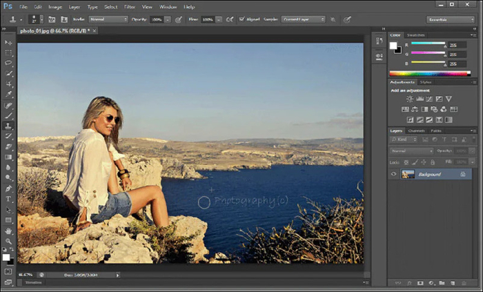Screen dimensions: 483x292
Task: Toggle the Aligned checkbox
Action: (241, 19)
